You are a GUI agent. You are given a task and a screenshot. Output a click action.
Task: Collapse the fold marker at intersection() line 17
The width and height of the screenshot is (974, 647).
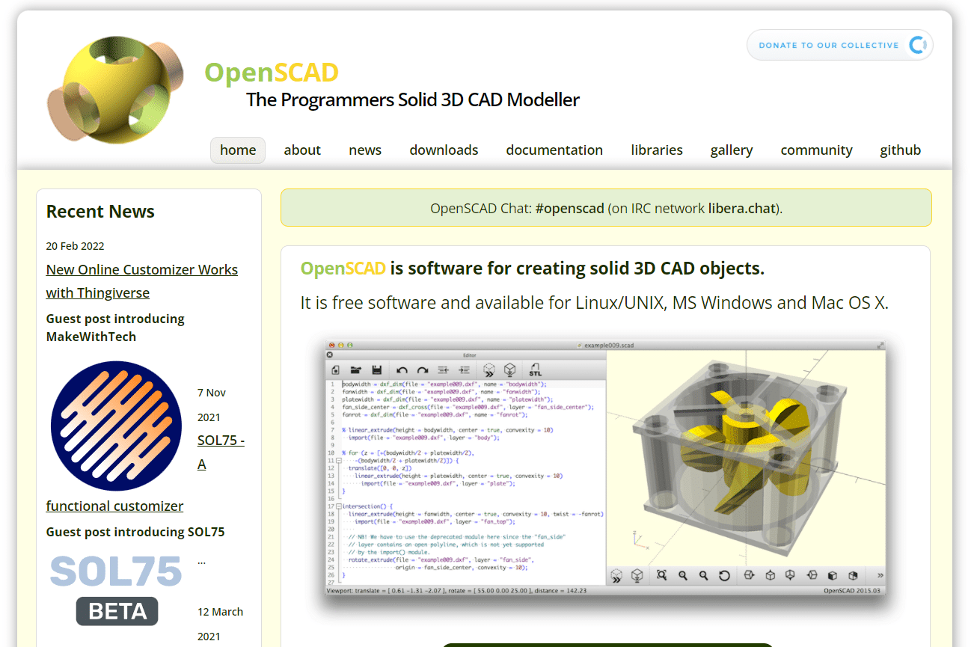(339, 506)
